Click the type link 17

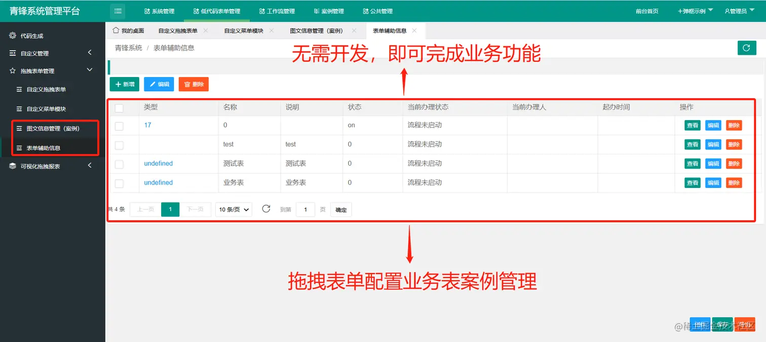pos(147,125)
